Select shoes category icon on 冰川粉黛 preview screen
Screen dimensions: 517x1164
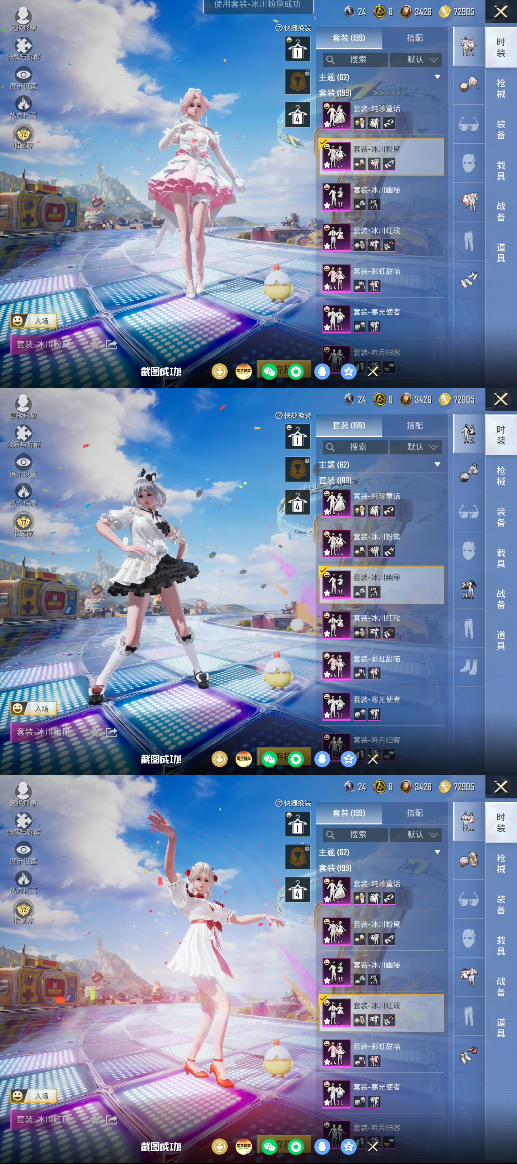click(469, 280)
